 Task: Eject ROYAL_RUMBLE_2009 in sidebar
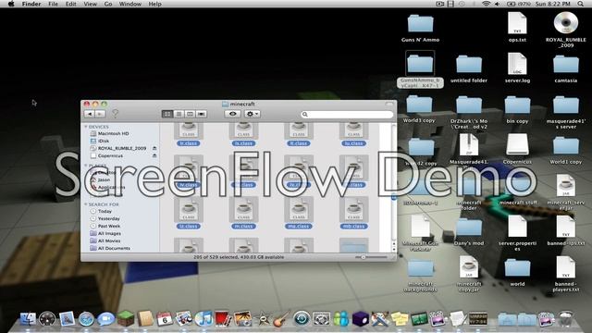point(154,148)
